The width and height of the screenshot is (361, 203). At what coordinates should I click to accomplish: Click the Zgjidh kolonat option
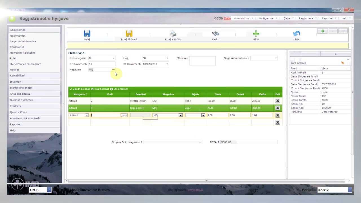pyautogui.click(x=80, y=89)
